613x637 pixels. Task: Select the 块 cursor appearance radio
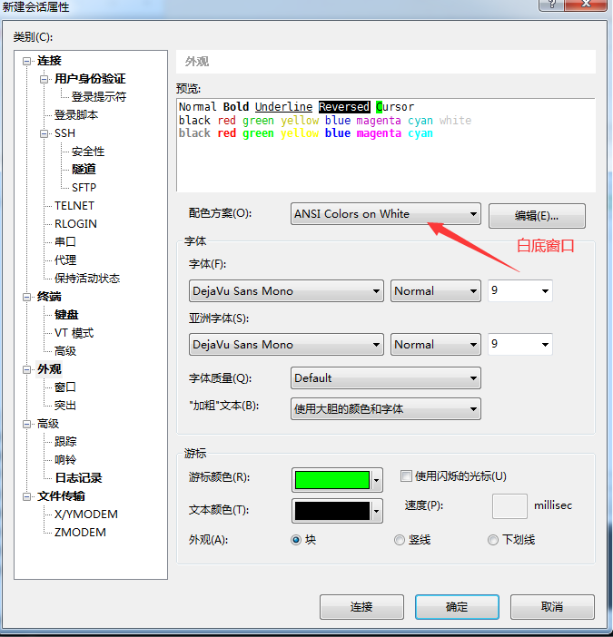296,540
